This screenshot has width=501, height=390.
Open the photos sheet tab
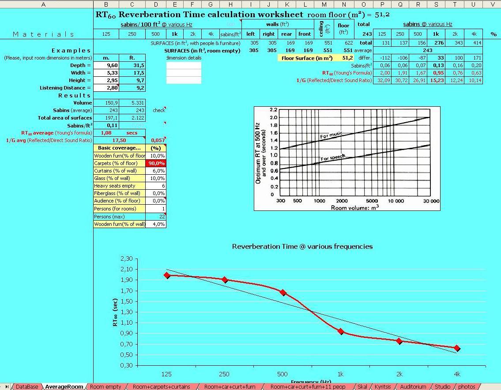click(x=467, y=387)
